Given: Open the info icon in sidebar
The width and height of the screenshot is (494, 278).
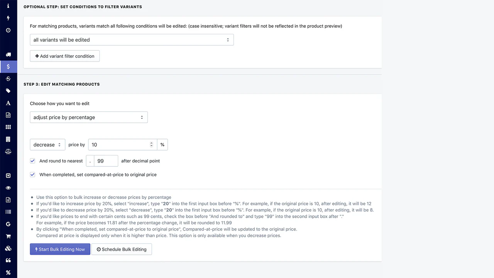Looking at the screenshot, I should click(8, 6).
